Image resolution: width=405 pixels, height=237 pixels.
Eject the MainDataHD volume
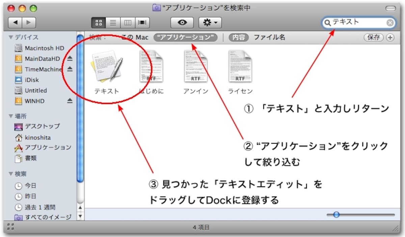(x=70, y=59)
